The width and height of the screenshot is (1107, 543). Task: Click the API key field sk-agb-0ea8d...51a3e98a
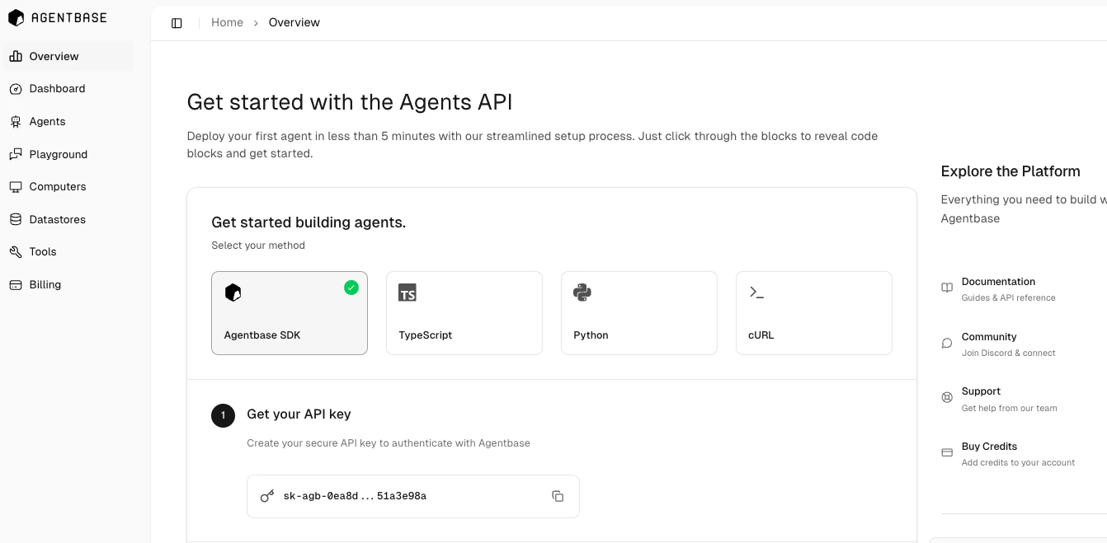(x=413, y=496)
